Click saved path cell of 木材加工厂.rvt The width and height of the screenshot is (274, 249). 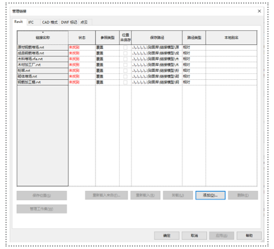[157, 65]
